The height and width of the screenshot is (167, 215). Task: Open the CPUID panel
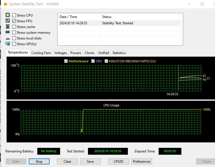pyautogui.click(x=118, y=161)
